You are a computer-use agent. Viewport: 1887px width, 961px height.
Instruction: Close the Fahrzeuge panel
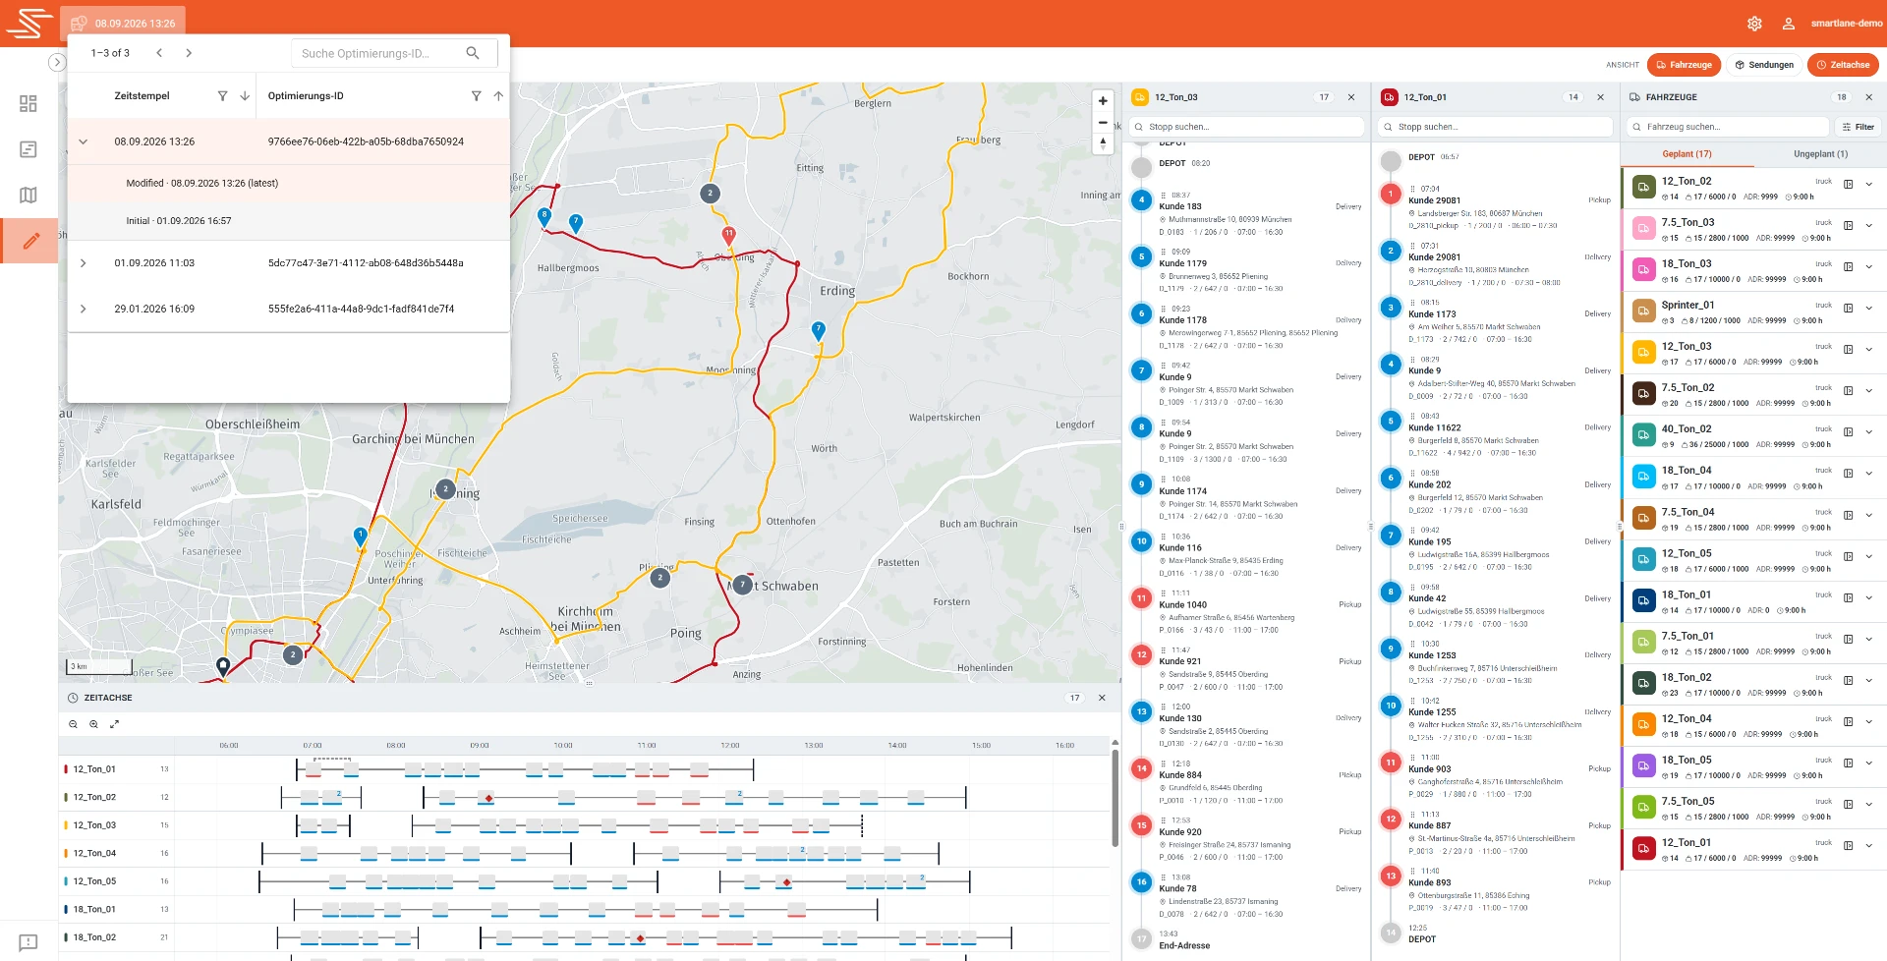coord(1869,97)
